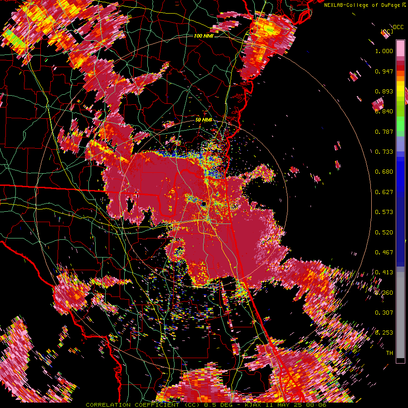
Task: Click the TH threshold label
Action: [x=389, y=353]
